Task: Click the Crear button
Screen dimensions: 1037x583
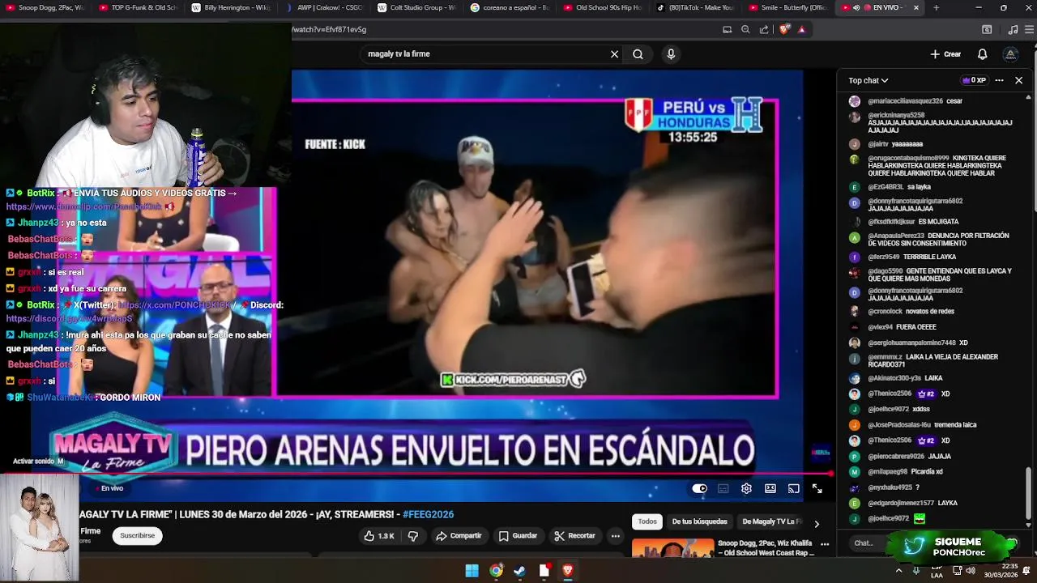Action: click(x=945, y=54)
